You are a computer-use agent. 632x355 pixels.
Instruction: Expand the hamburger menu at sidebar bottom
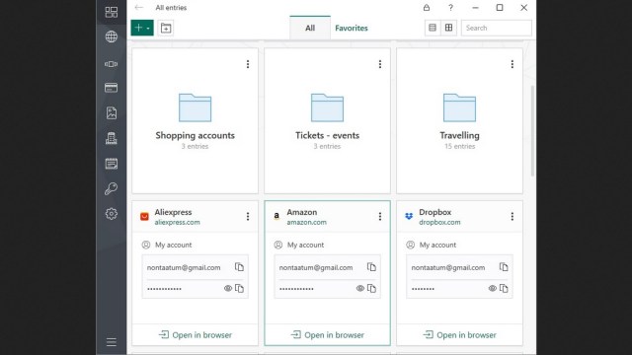pos(112,342)
